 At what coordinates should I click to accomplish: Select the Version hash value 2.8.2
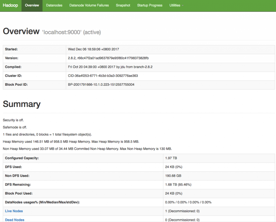coord(108,58)
